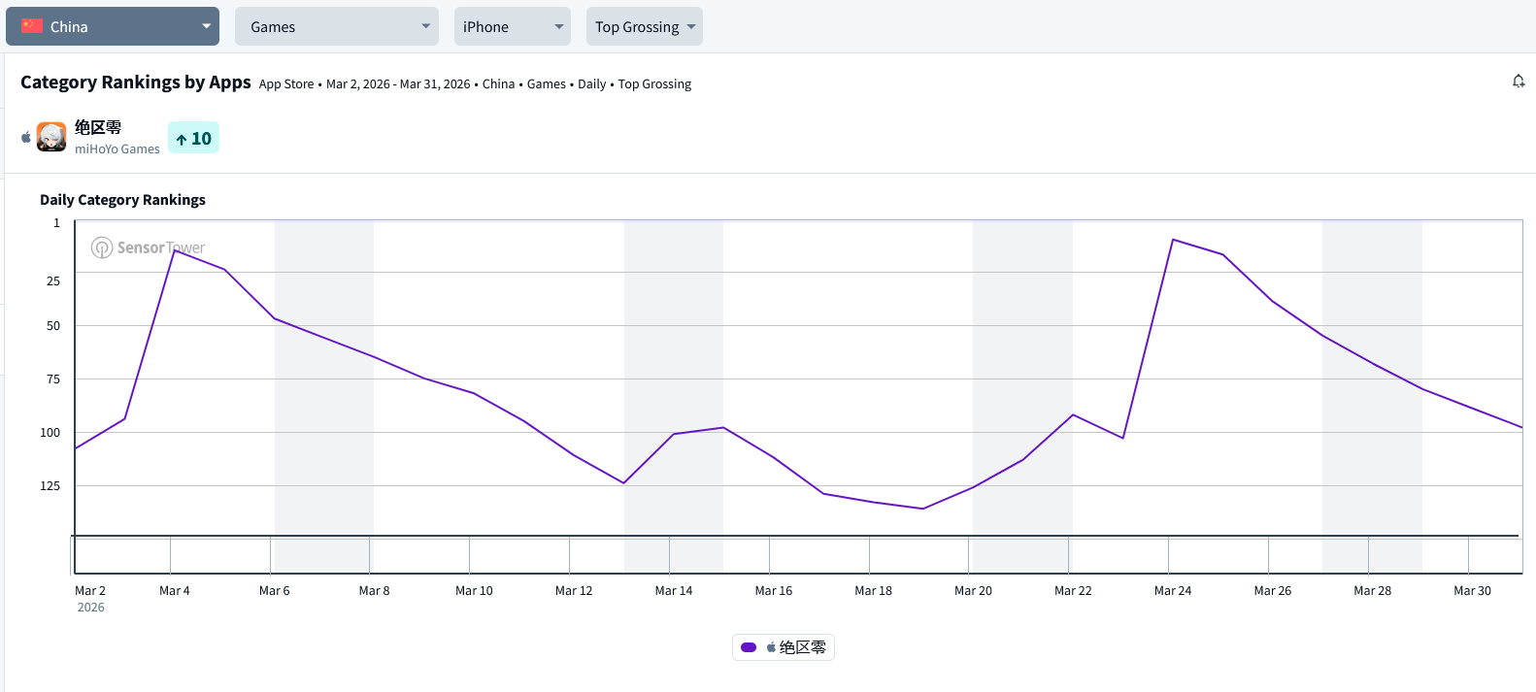Click the range navigator bar below chart
The image size is (1536, 692).
coord(798,554)
